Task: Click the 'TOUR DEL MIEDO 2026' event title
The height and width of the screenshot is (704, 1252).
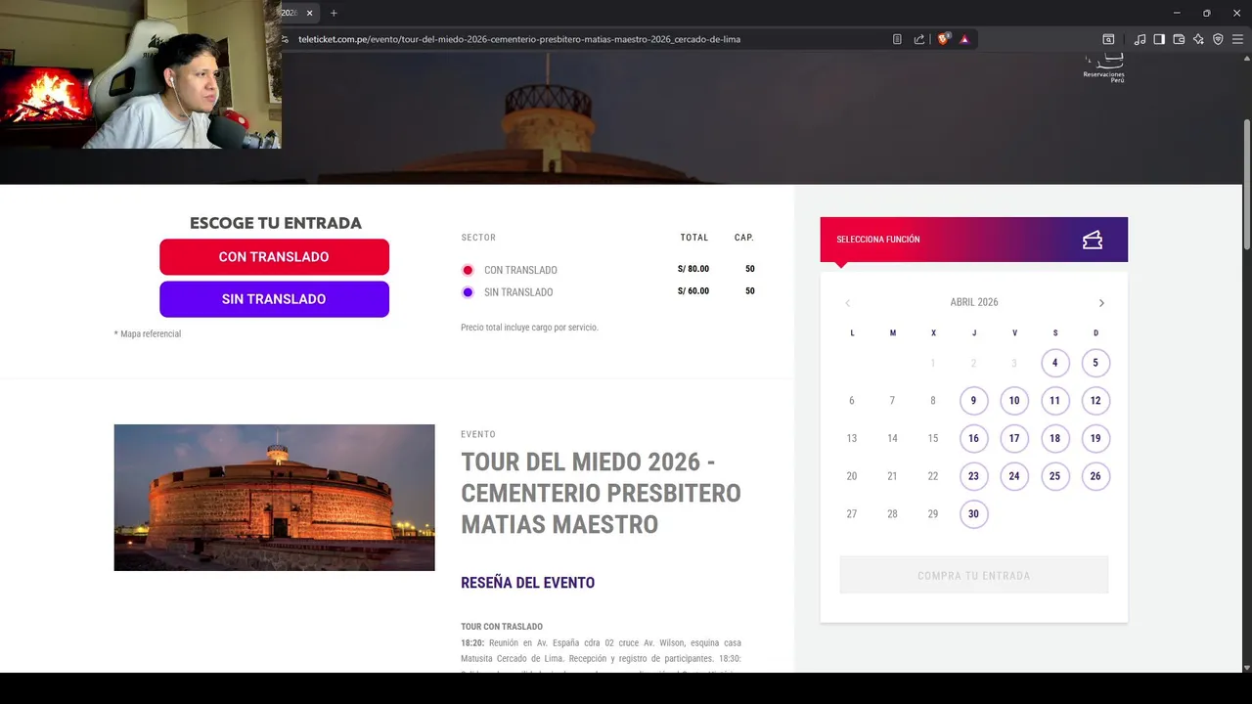Action: (601, 493)
